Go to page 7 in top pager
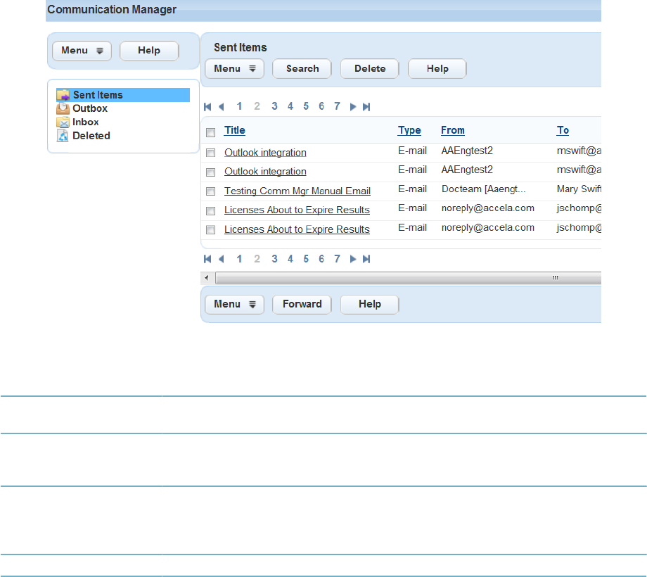647x577 pixels. [x=337, y=106]
